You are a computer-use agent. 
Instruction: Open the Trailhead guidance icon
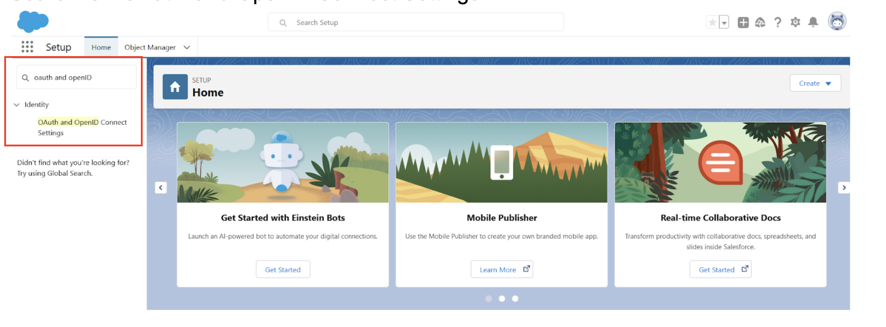click(x=760, y=22)
